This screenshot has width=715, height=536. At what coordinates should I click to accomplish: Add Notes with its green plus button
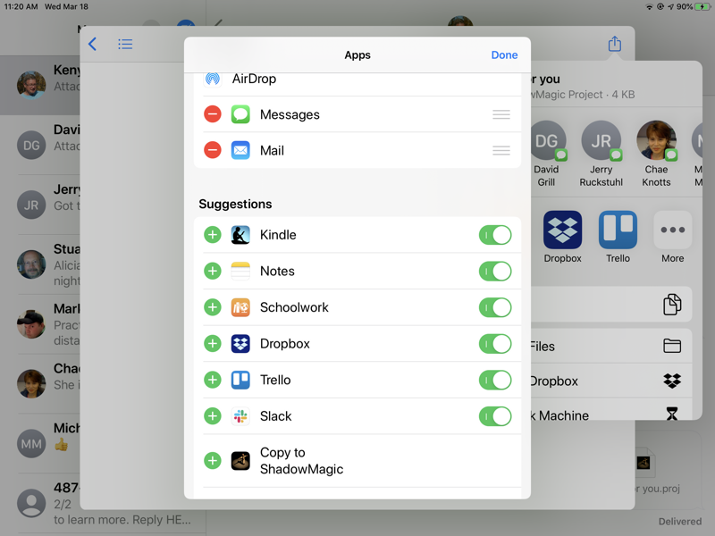213,271
